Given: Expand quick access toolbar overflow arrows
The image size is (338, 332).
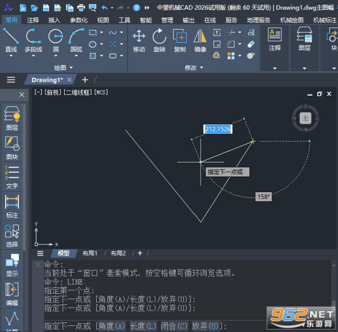Looking at the screenshot, I should (x=147, y=8).
